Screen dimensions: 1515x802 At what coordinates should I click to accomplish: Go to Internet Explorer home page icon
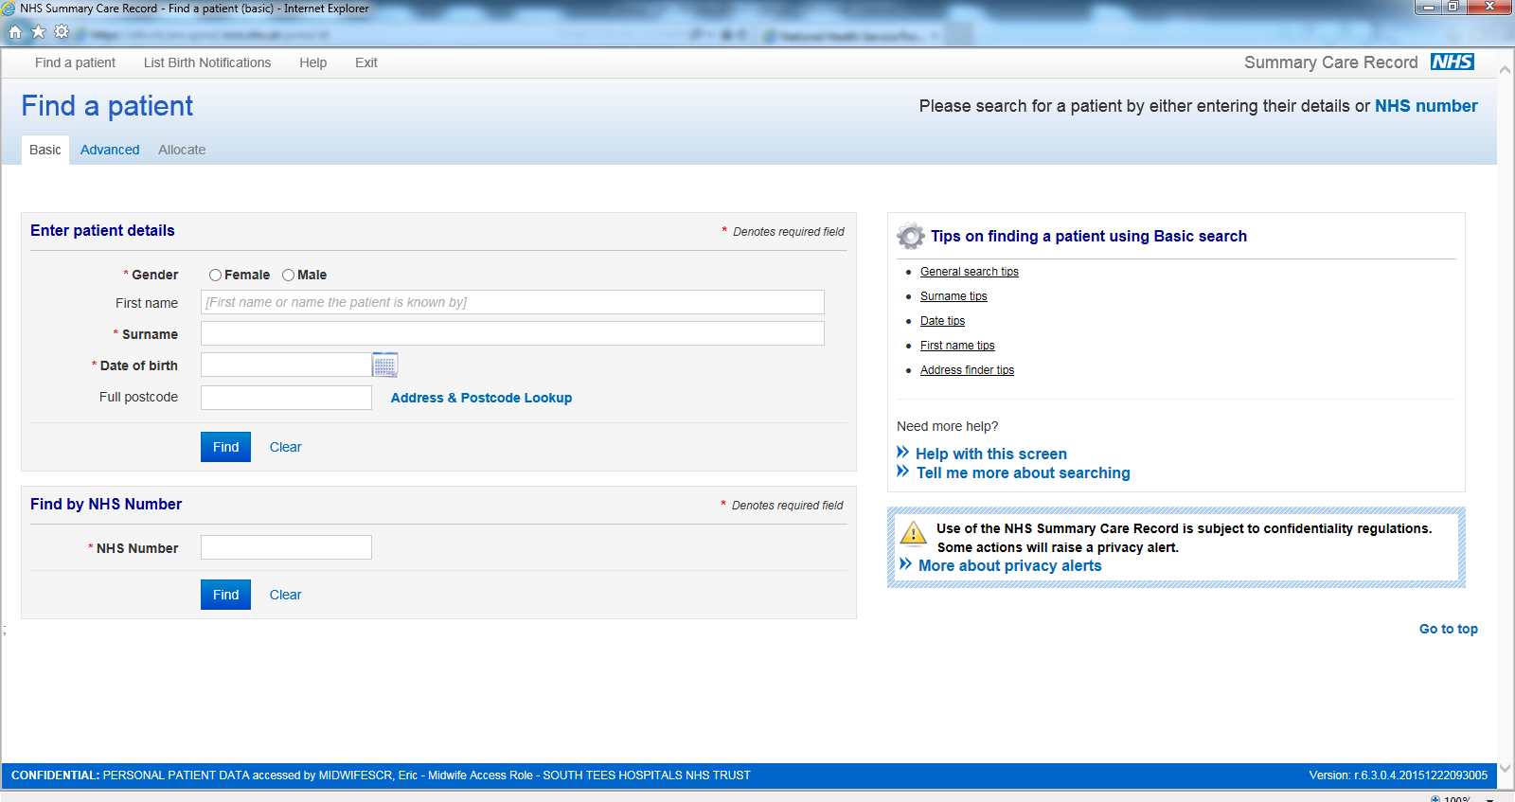15,32
